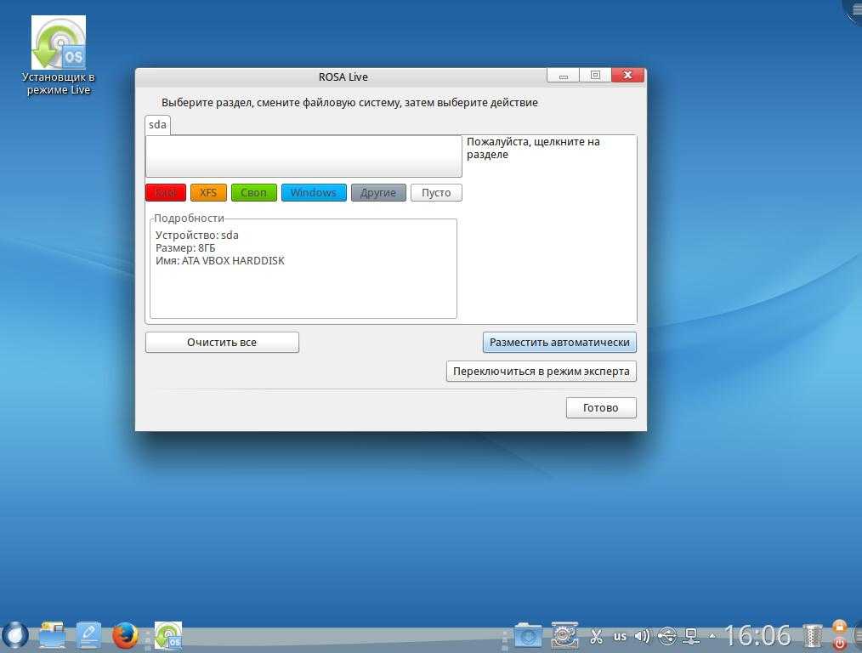Open the network connection tray icon
This screenshot has width=862, height=653.
pos(692,635)
